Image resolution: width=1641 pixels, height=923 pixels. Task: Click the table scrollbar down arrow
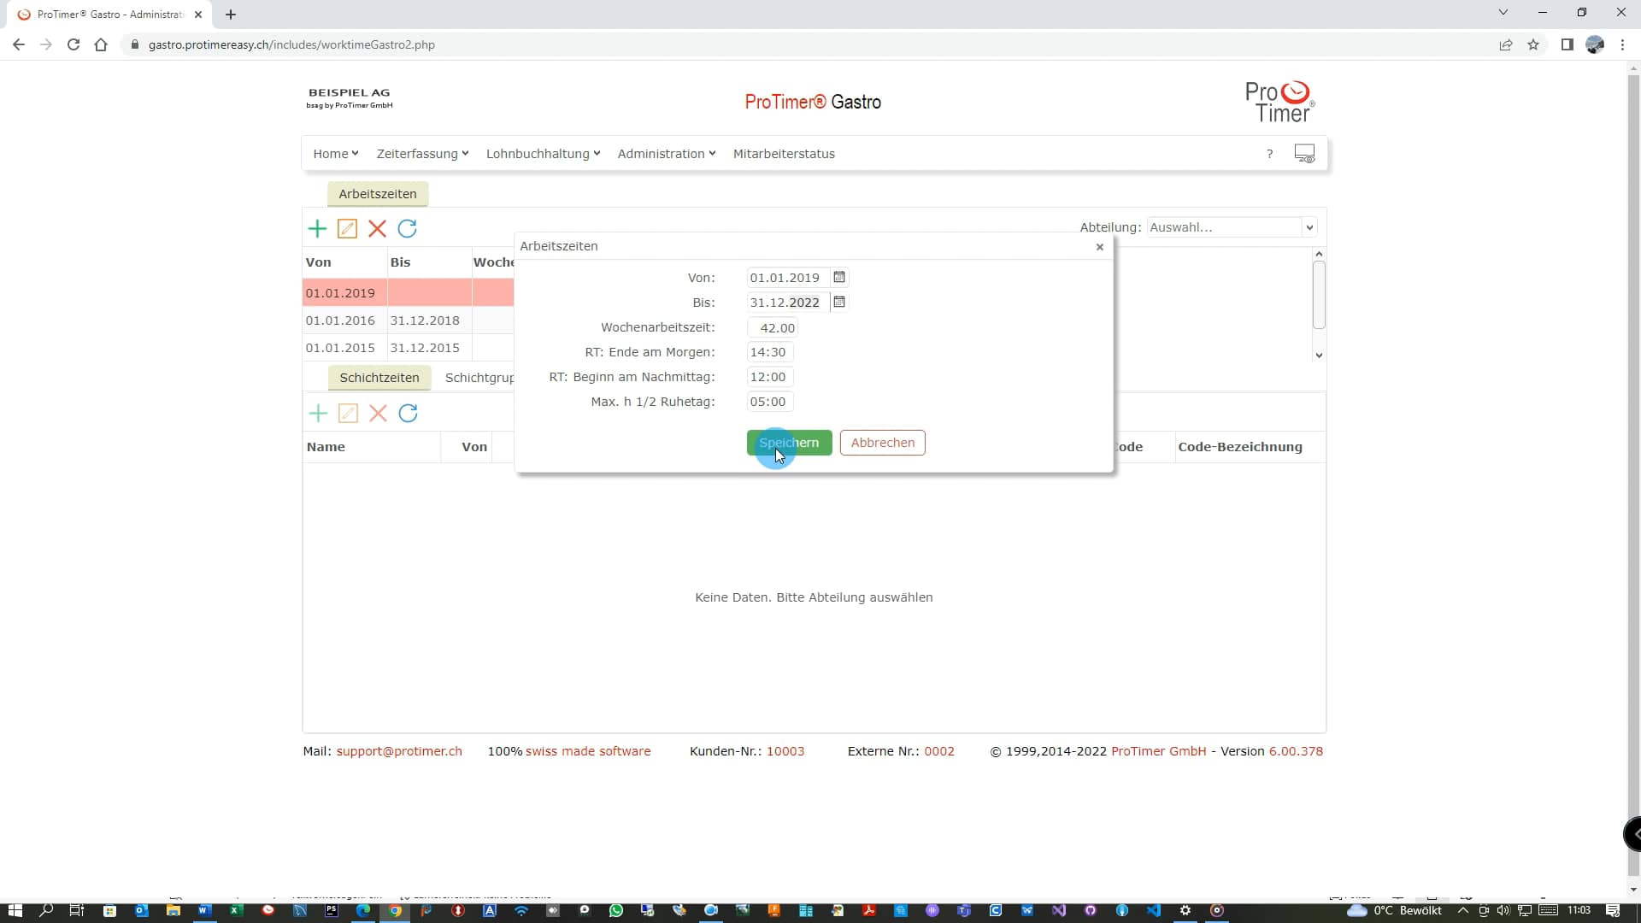click(x=1319, y=355)
